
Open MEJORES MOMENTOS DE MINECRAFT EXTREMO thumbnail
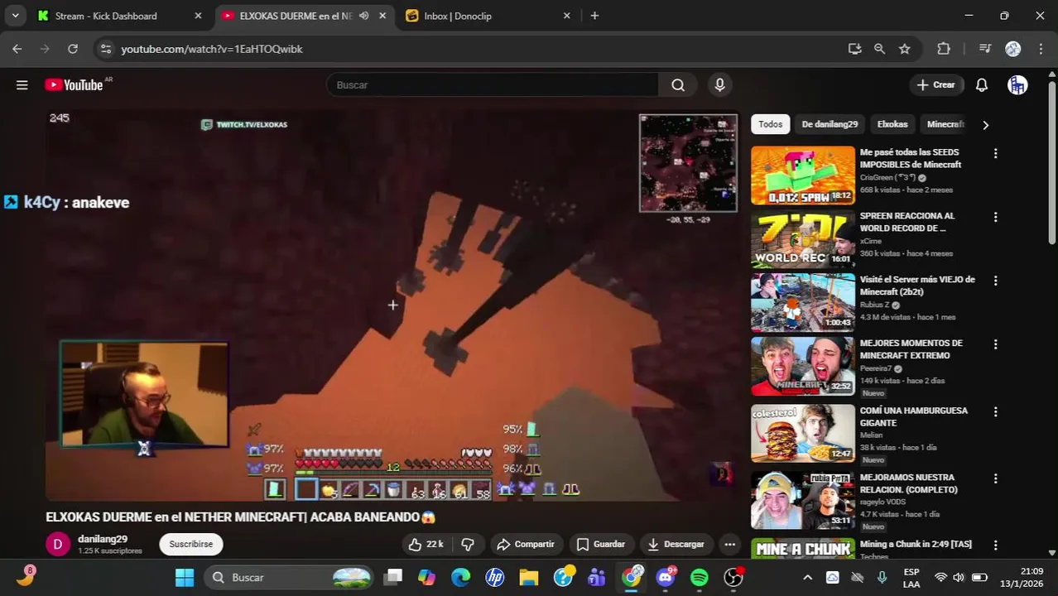coord(803,367)
